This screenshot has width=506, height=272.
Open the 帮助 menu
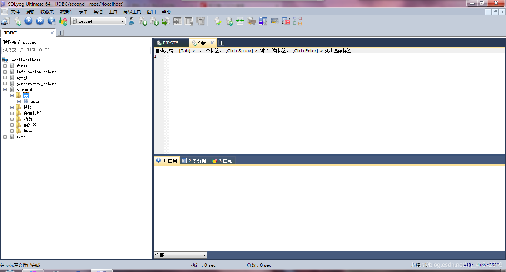166,12
